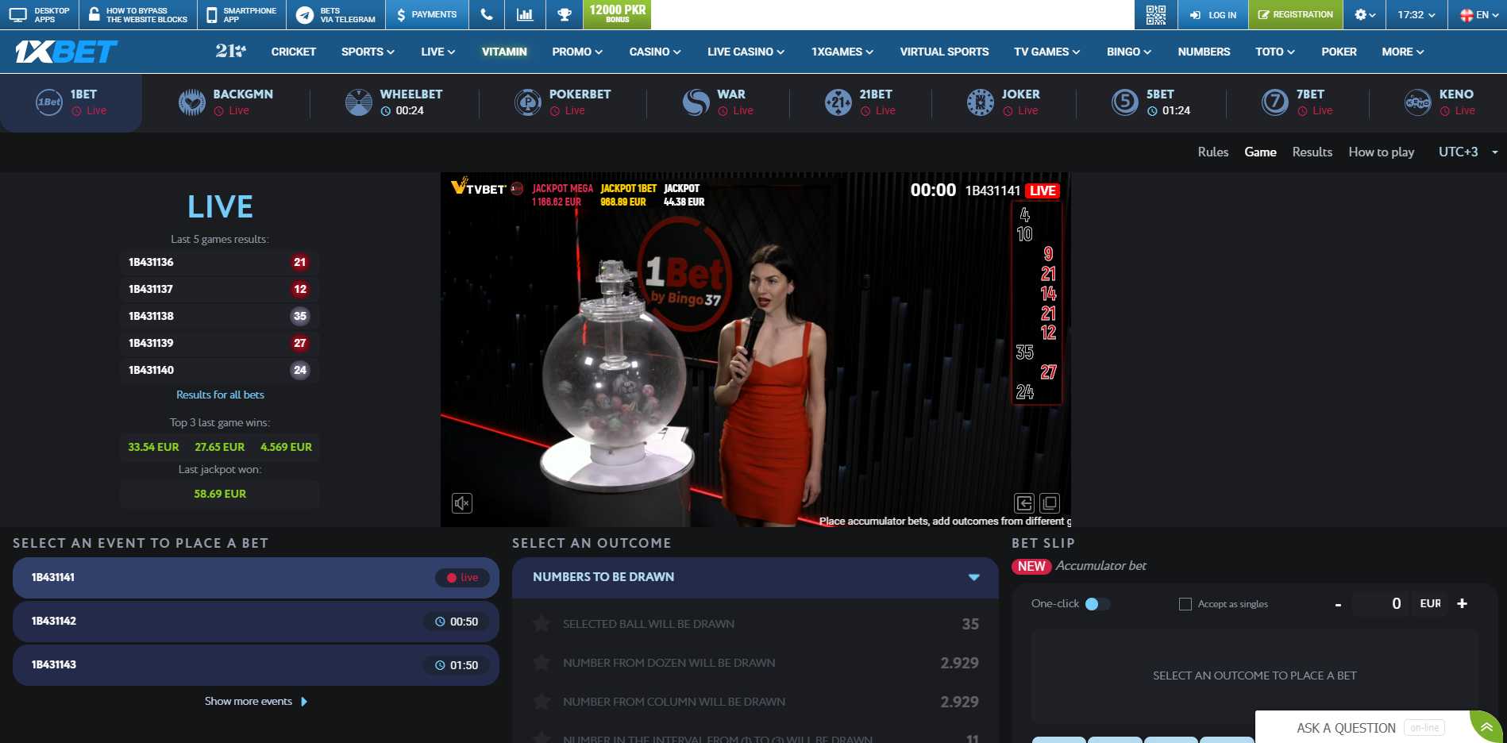
Task: Click the 1XBET logo
Action: [66, 52]
